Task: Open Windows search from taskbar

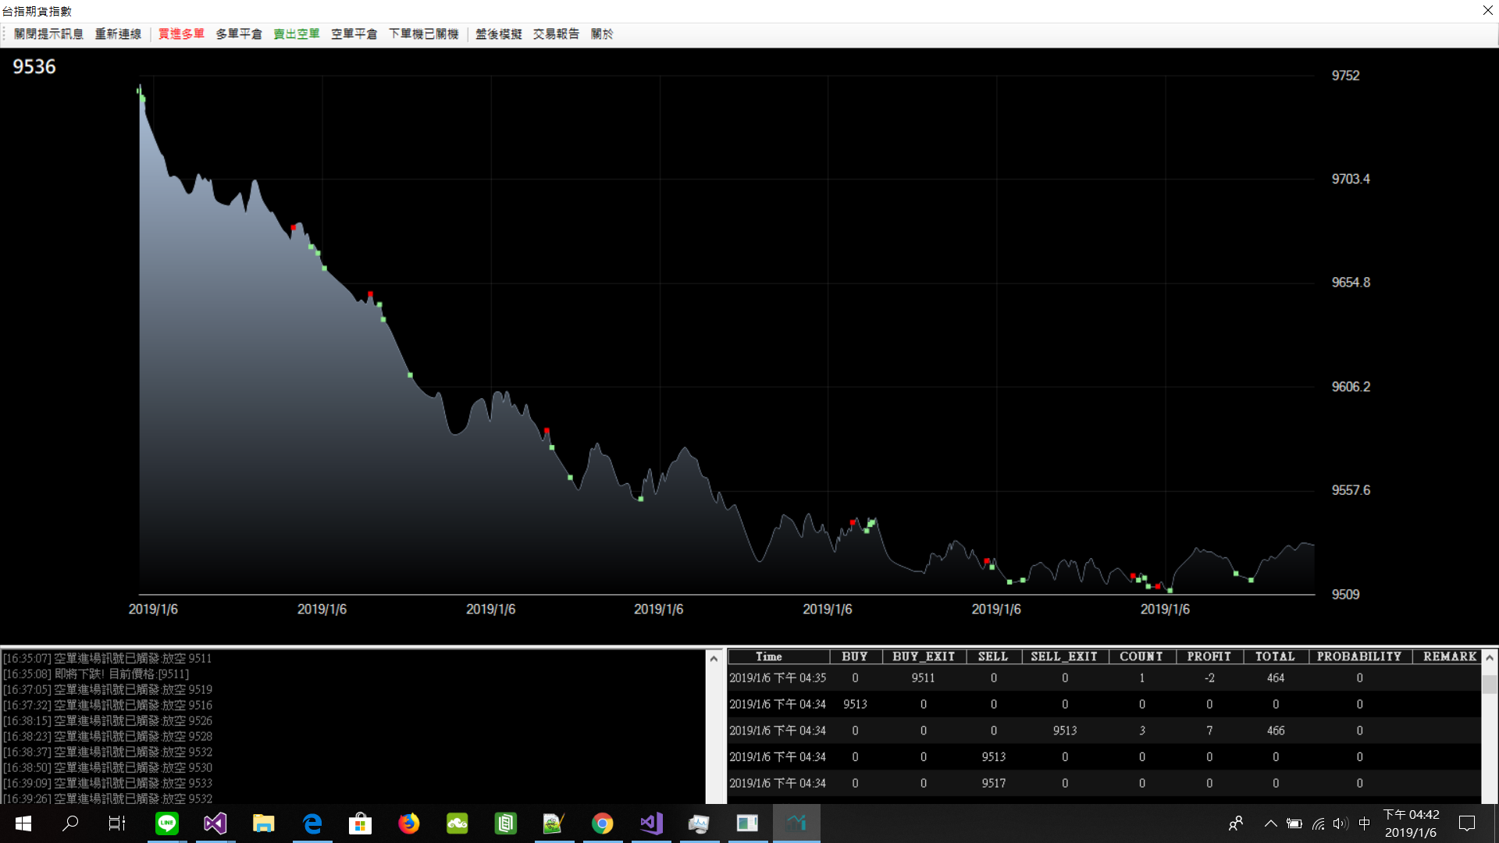Action: pyautogui.click(x=70, y=823)
